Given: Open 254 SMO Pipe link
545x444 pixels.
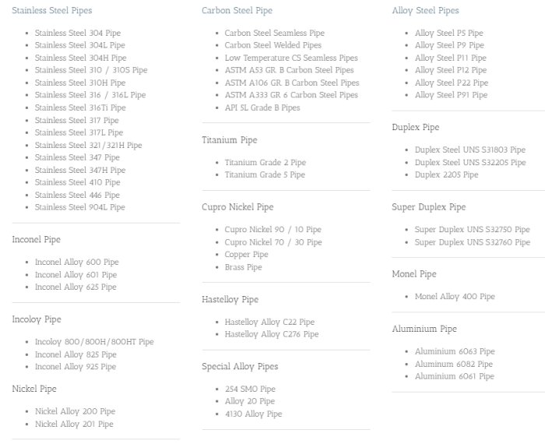Looking at the screenshot, I should point(250,389).
